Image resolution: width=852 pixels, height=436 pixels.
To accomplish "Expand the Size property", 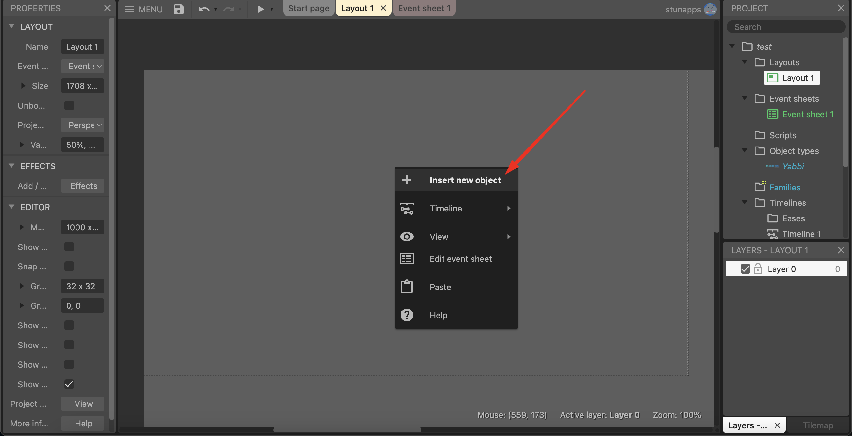I will (x=23, y=86).
